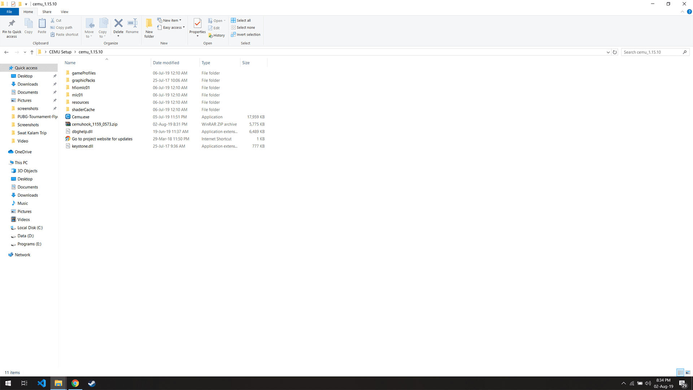Switch to large icons view toggle
Viewport: 693px width, 390px height.
tap(688, 372)
